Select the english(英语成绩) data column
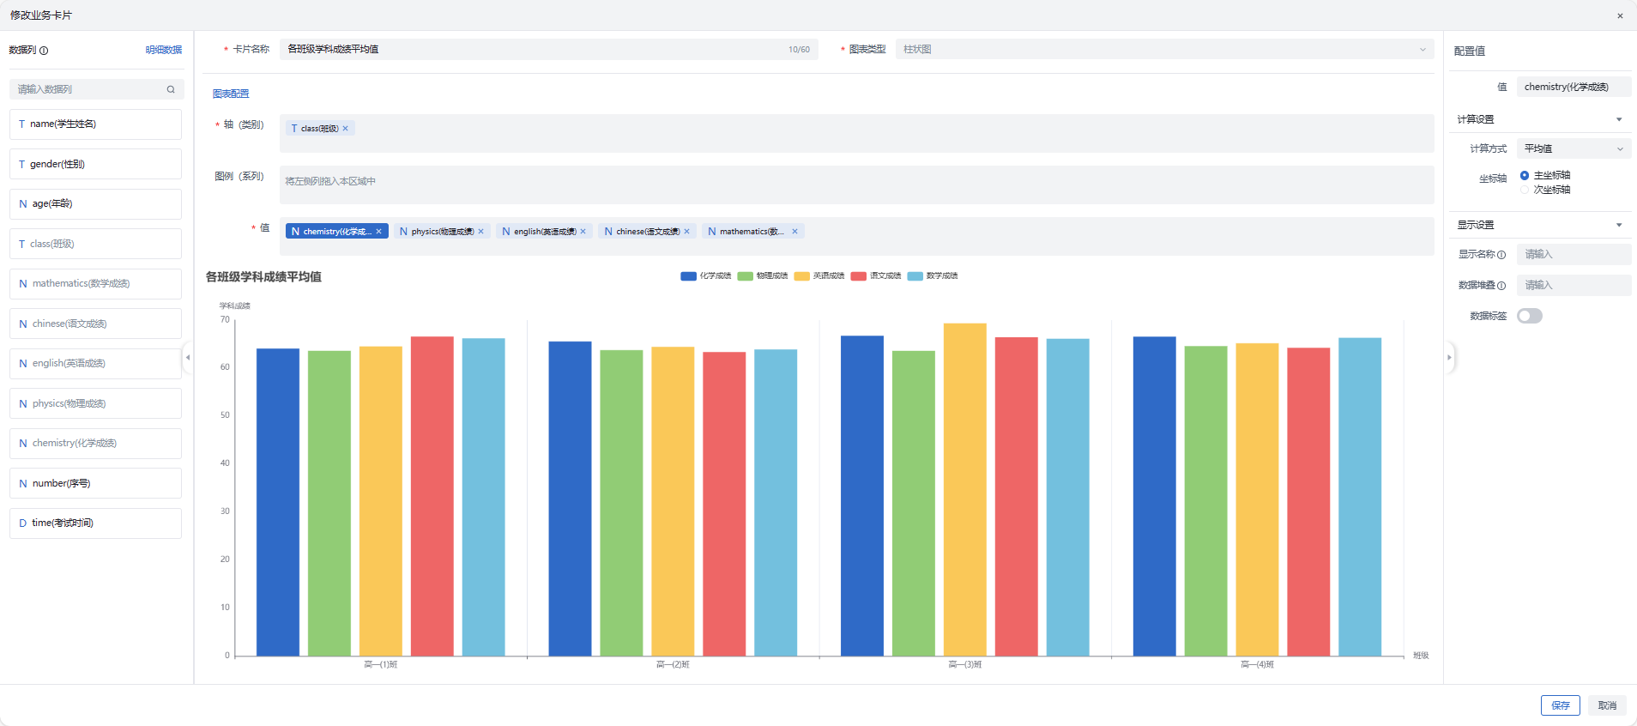1637x726 pixels. coord(95,363)
